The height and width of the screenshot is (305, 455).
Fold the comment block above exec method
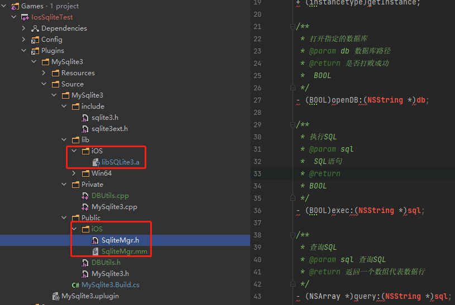292,125
